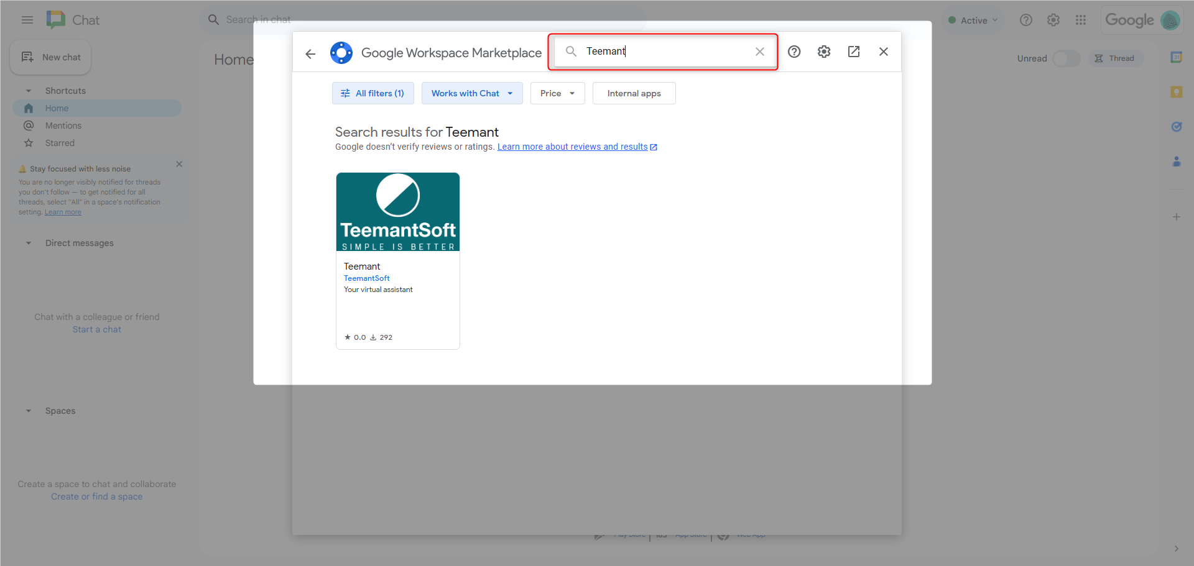Open Tasks in the side panel
This screenshot has width=1194, height=566.
pyautogui.click(x=1177, y=127)
